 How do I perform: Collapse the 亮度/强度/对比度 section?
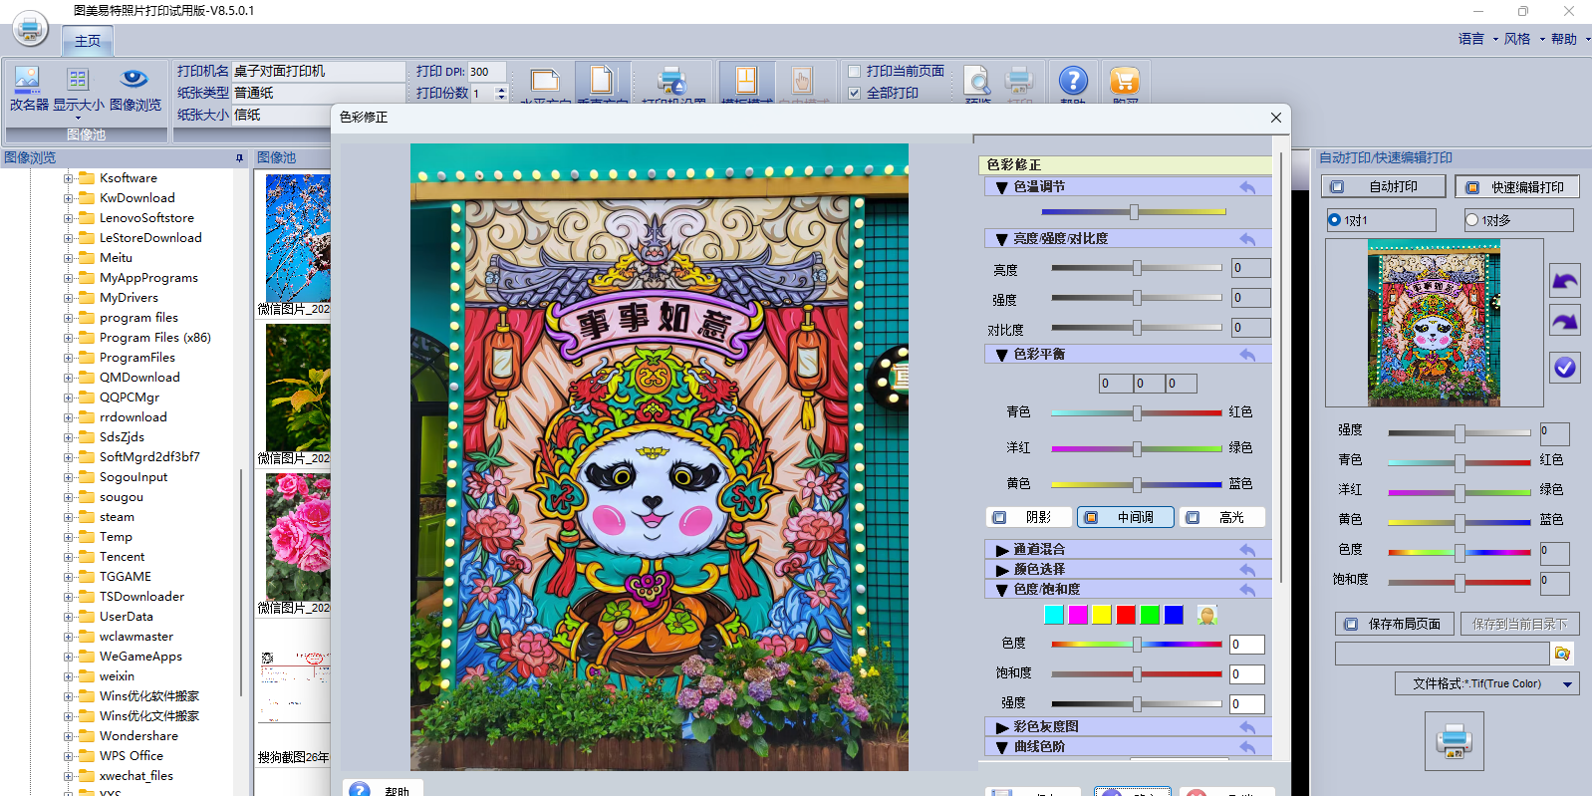1002,239
